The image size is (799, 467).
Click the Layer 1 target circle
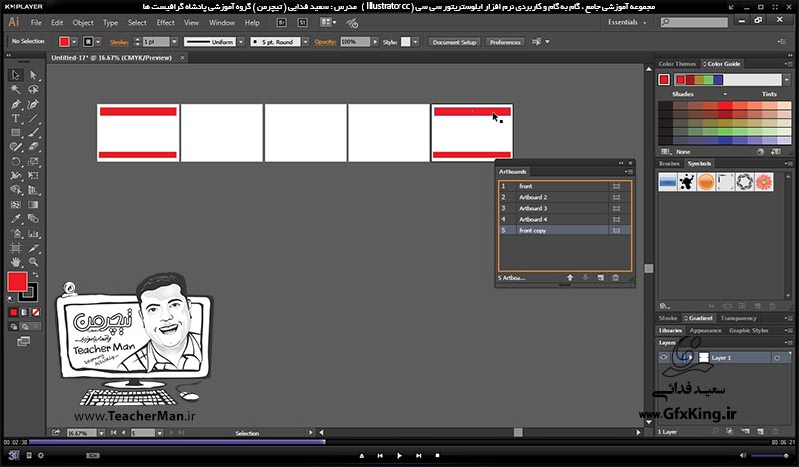(777, 358)
